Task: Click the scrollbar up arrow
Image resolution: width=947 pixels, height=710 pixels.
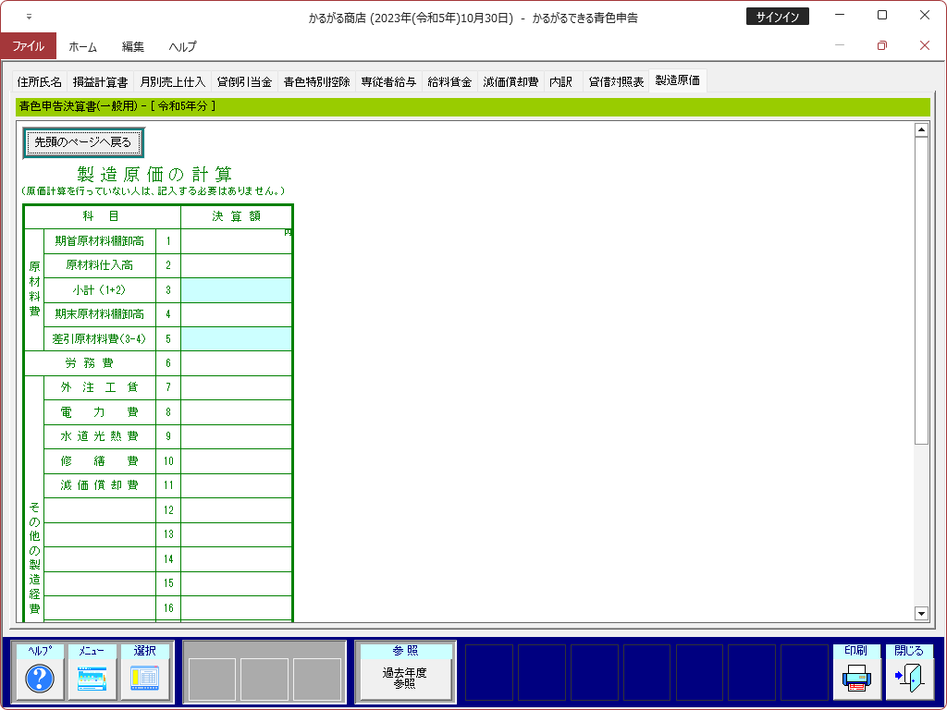Action: [x=921, y=129]
